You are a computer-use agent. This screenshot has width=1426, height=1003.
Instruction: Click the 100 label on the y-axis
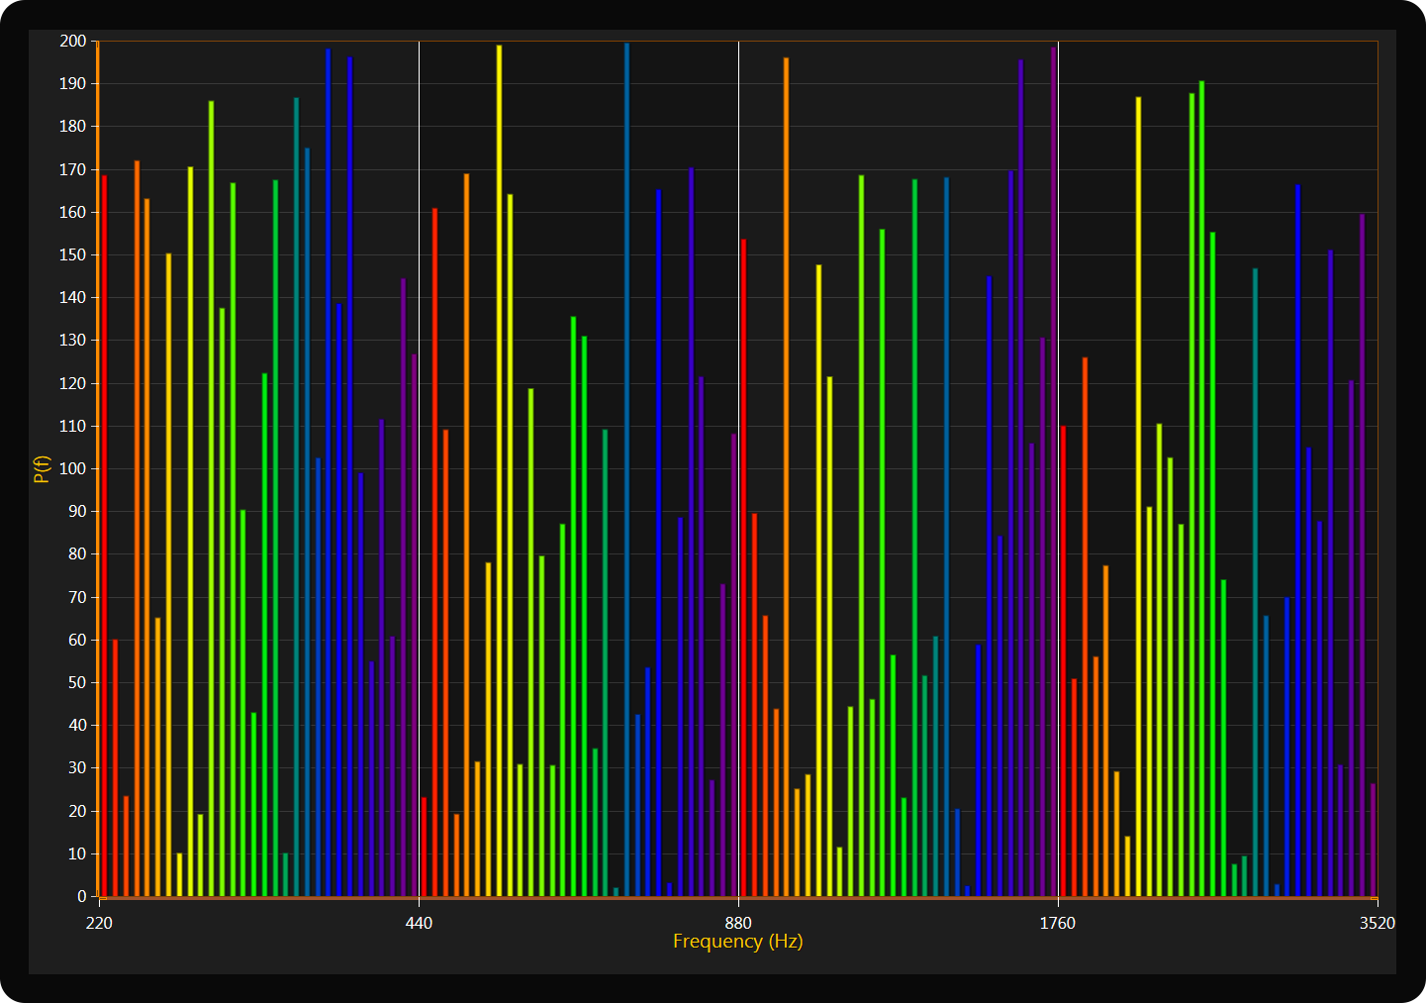pyautogui.click(x=73, y=469)
